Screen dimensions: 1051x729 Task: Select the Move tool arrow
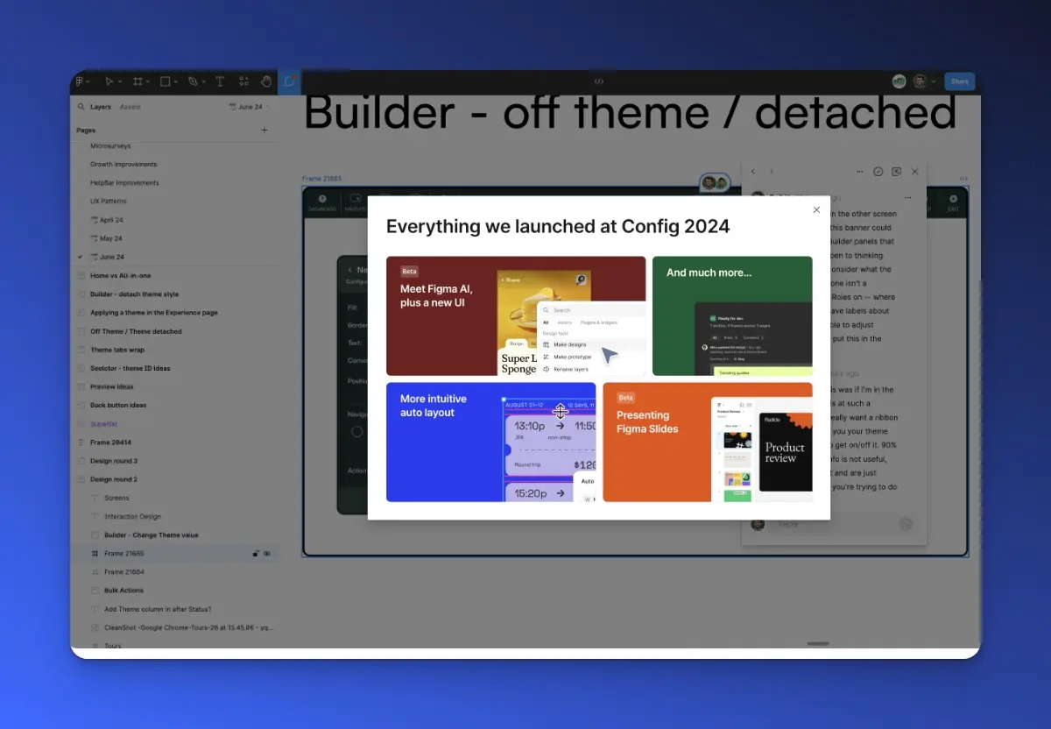coord(109,81)
